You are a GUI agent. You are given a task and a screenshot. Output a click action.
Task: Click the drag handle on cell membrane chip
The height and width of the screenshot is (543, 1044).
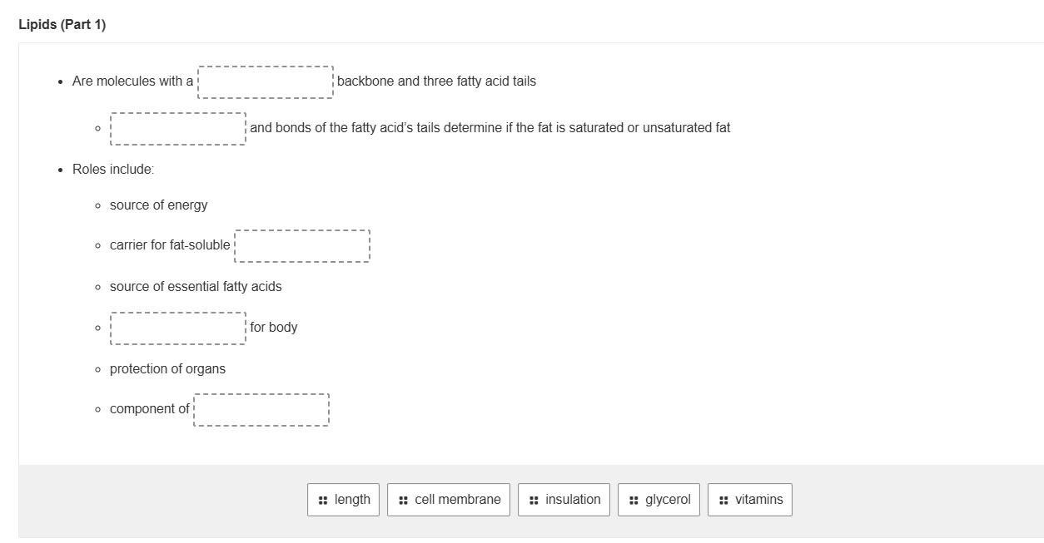pos(403,500)
